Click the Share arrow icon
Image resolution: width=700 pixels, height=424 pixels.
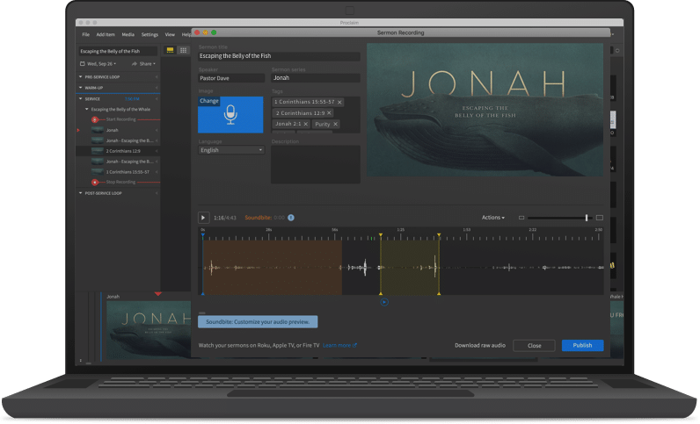click(135, 64)
